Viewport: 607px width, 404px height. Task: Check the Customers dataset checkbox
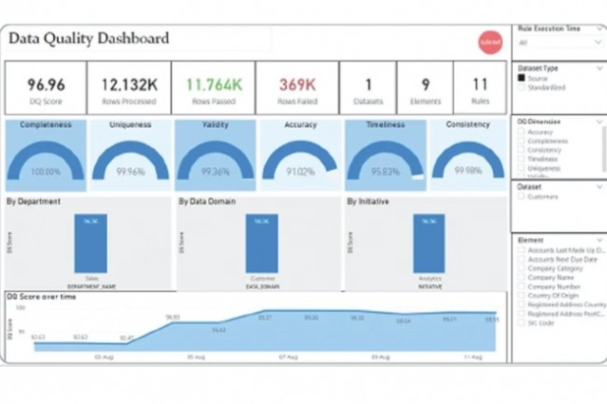[522, 196]
